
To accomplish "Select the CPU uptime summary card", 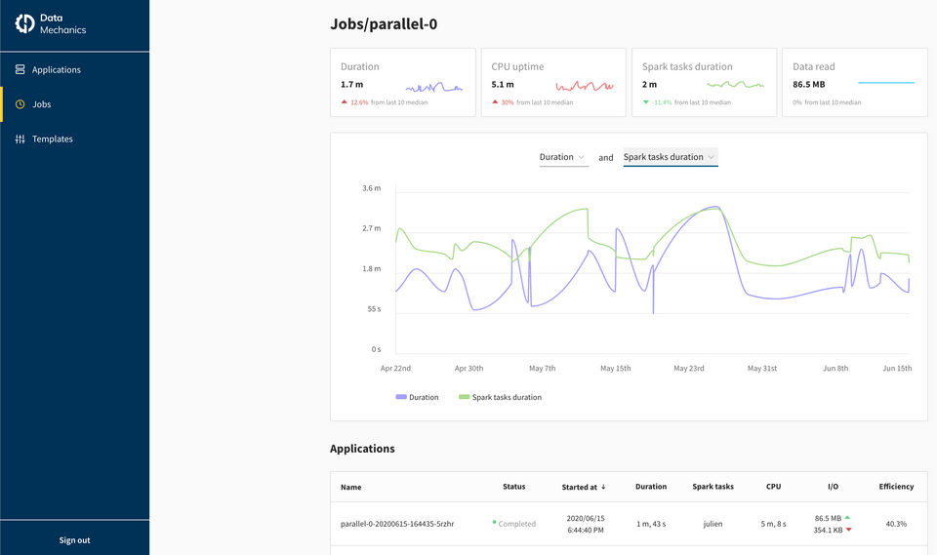I will tap(553, 83).
